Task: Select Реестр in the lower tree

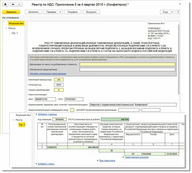Action: coord(19,120)
